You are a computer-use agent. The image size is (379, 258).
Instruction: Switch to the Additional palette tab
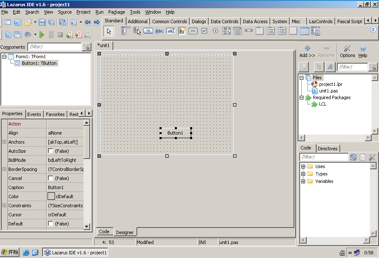coord(138,21)
